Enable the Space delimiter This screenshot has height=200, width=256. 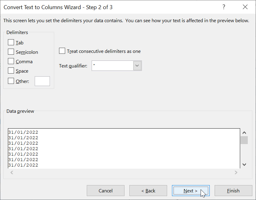pyautogui.click(x=11, y=71)
